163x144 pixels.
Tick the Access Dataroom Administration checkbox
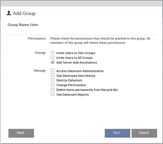pos(52,71)
